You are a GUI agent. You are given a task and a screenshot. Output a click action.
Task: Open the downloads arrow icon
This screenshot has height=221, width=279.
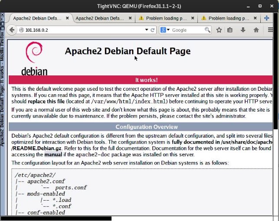pos(243,30)
